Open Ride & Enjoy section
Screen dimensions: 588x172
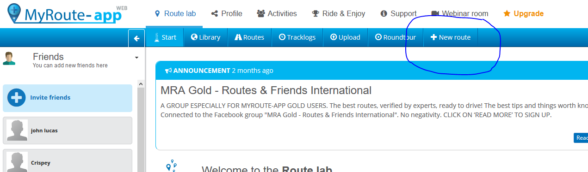(x=339, y=14)
